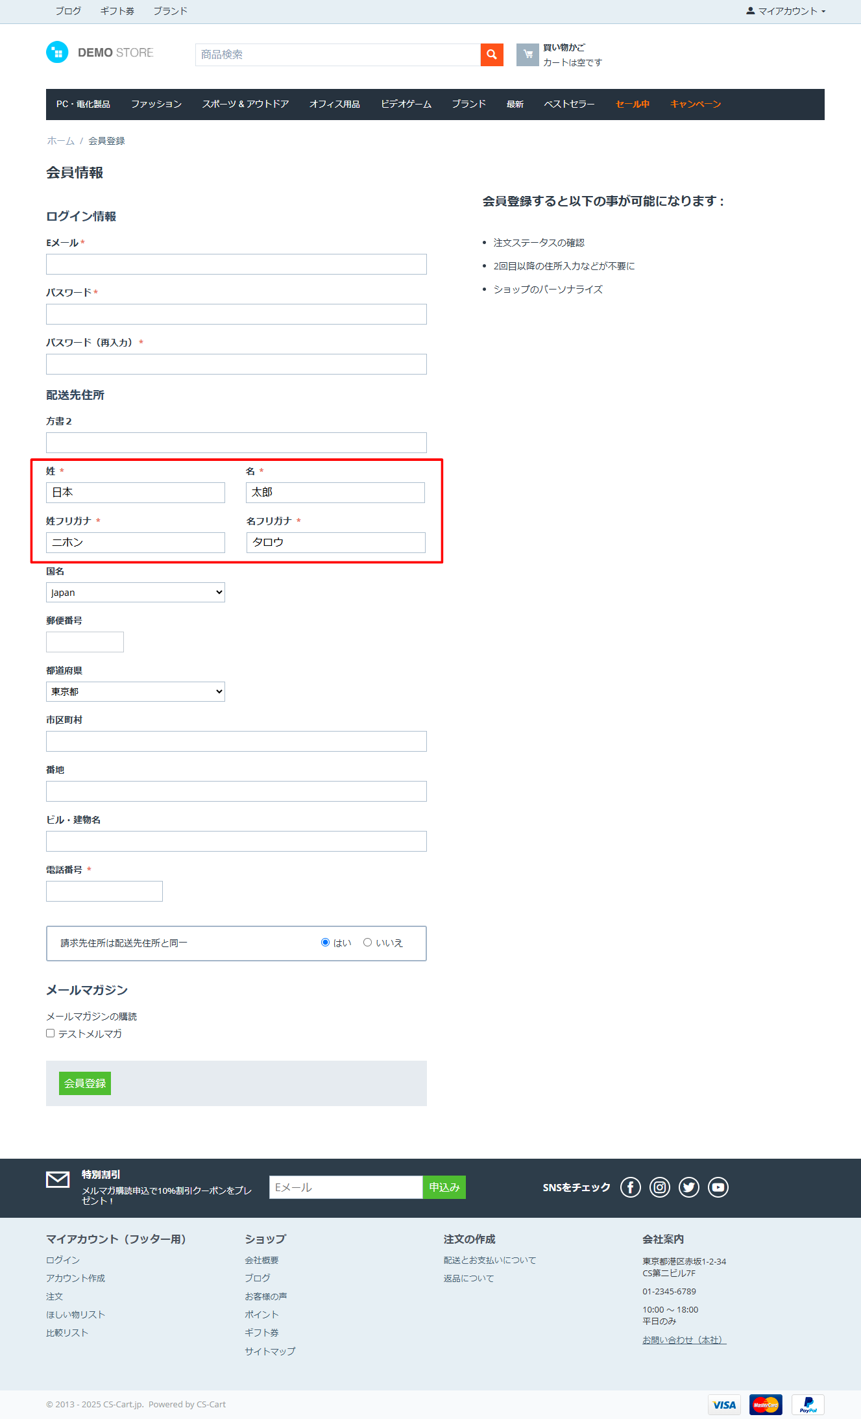Follow the ホーム breadcrumb link
Image resolution: width=861 pixels, height=1419 pixels.
(60, 141)
